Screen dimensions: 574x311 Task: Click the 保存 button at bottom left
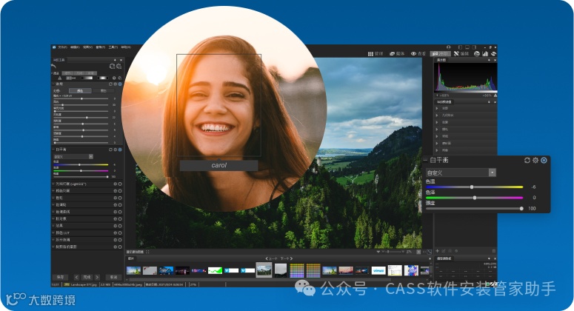pos(61,277)
